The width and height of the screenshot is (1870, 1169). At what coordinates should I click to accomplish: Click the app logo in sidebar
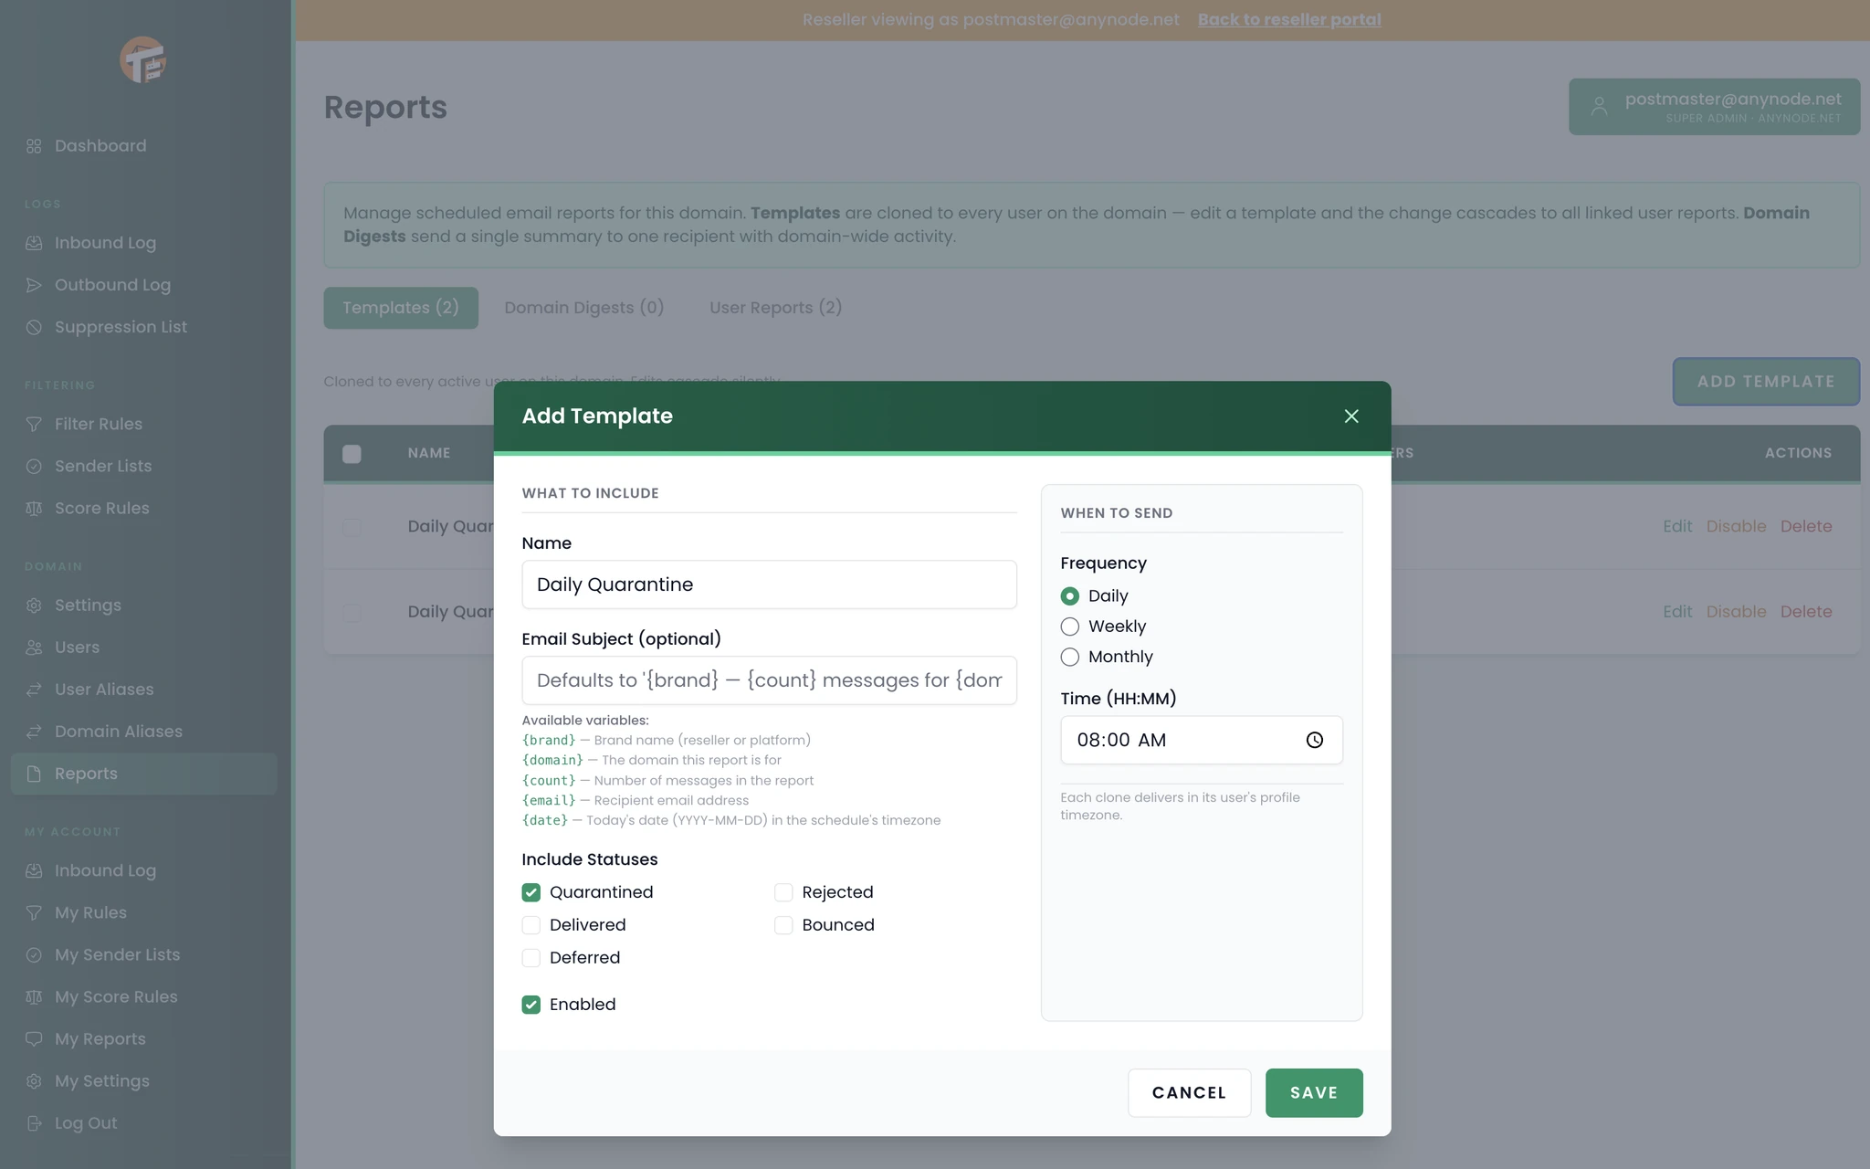tap(143, 60)
